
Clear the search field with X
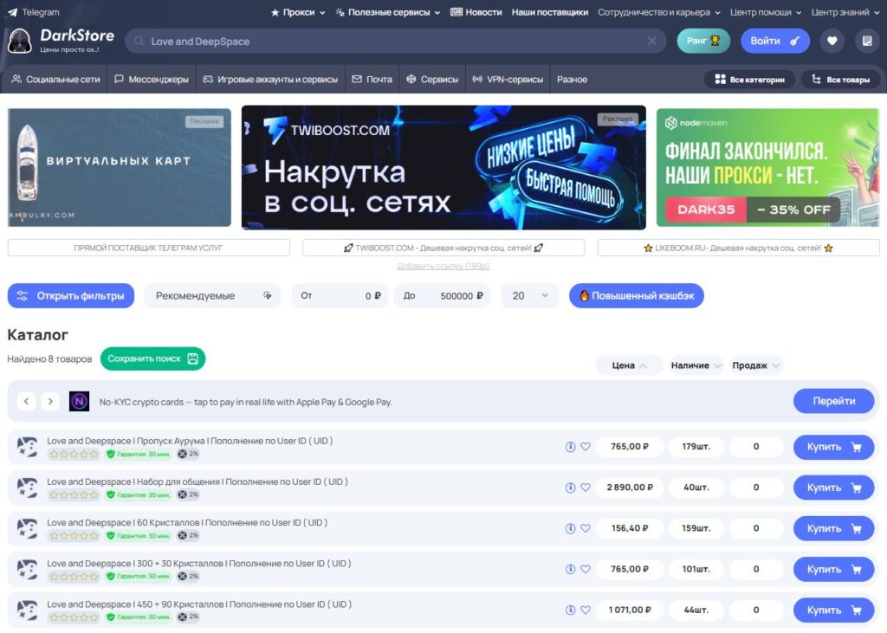(652, 41)
